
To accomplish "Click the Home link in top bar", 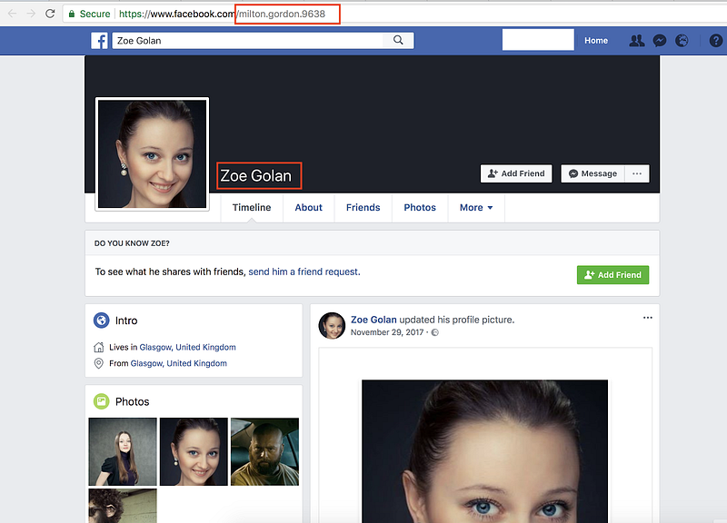I will 596,41.
